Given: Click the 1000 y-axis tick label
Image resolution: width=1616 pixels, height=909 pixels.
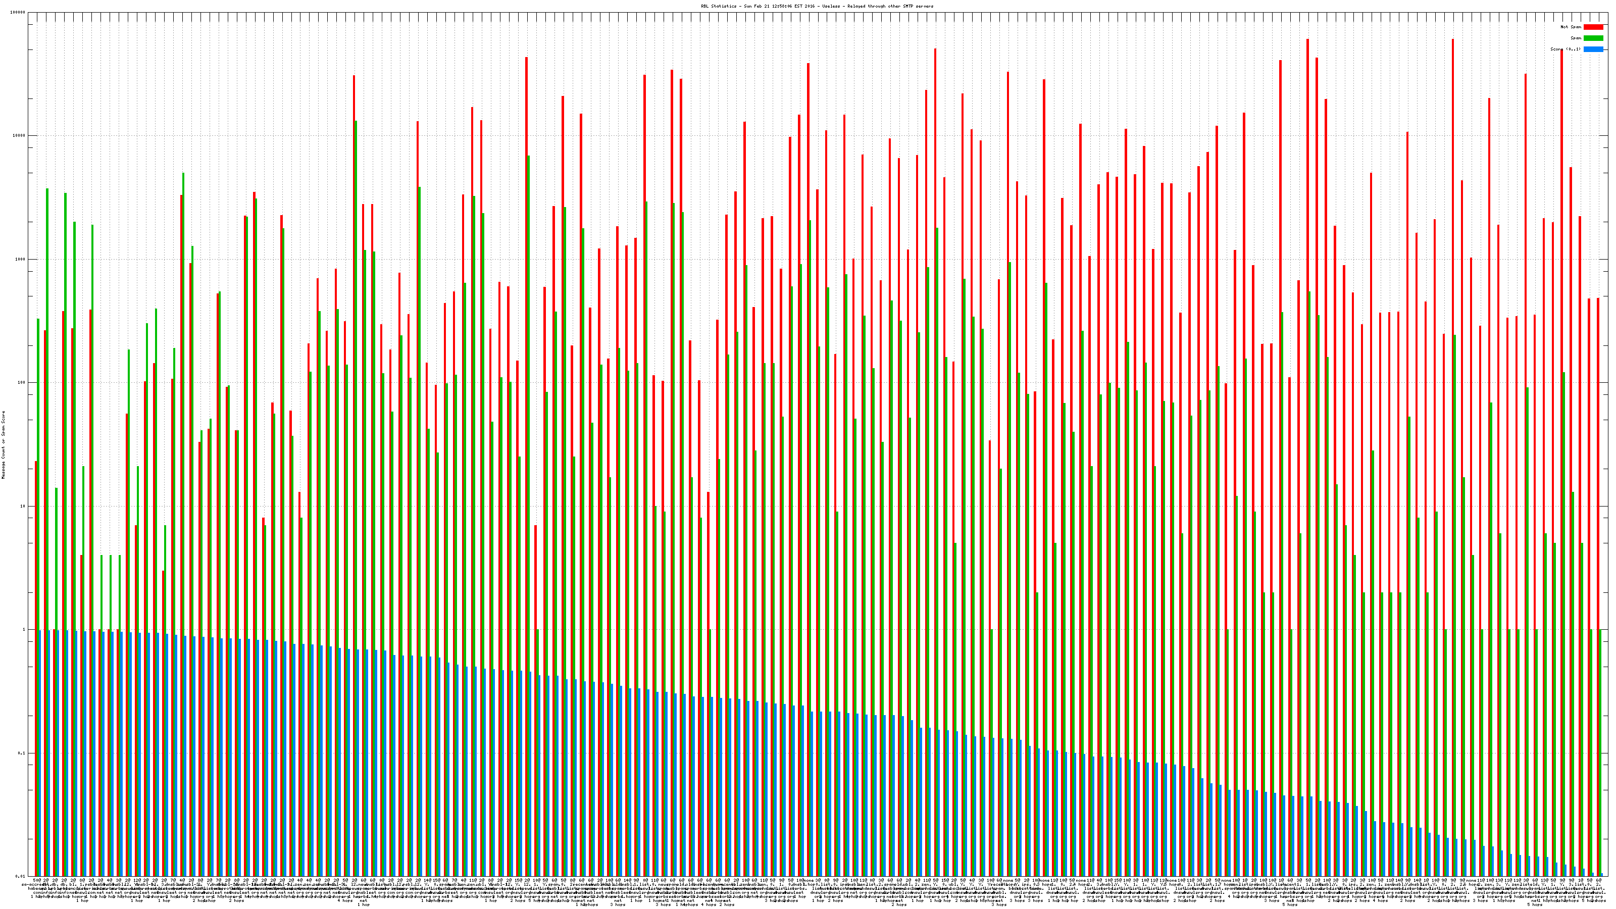Looking at the screenshot, I should [21, 260].
